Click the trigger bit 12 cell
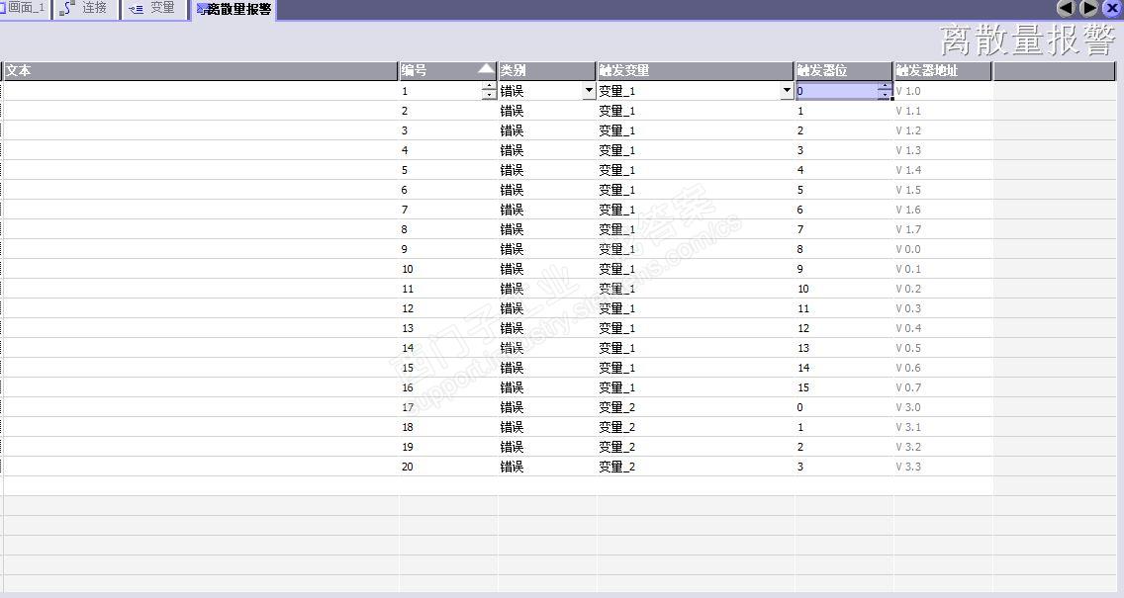Viewport: 1124px width, 598px height. (x=844, y=328)
